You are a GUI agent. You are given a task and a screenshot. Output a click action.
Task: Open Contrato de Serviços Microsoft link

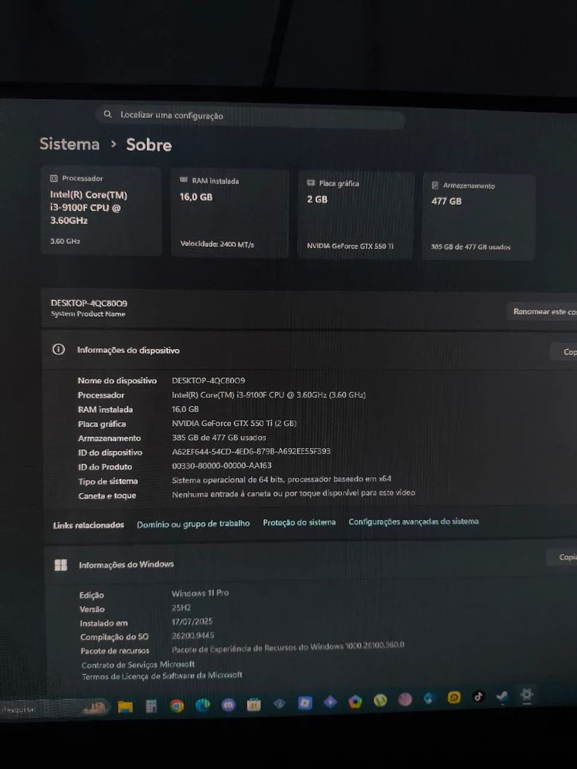pos(138,664)
